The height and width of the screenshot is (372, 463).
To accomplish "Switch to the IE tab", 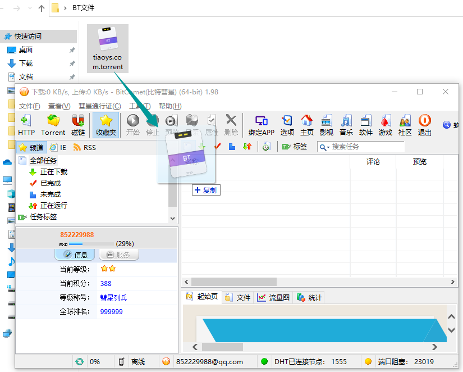I will 58,147.
